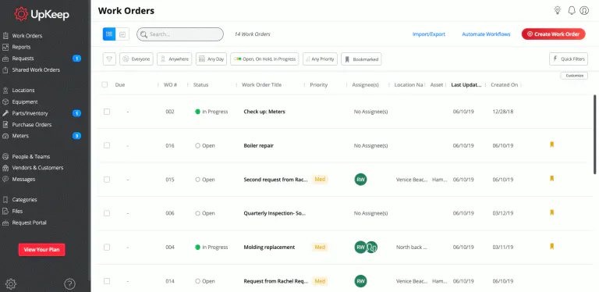Click the UpKeep logo
Screen dimensions: 599x292
pyautogui.click(x=41, y=14)
